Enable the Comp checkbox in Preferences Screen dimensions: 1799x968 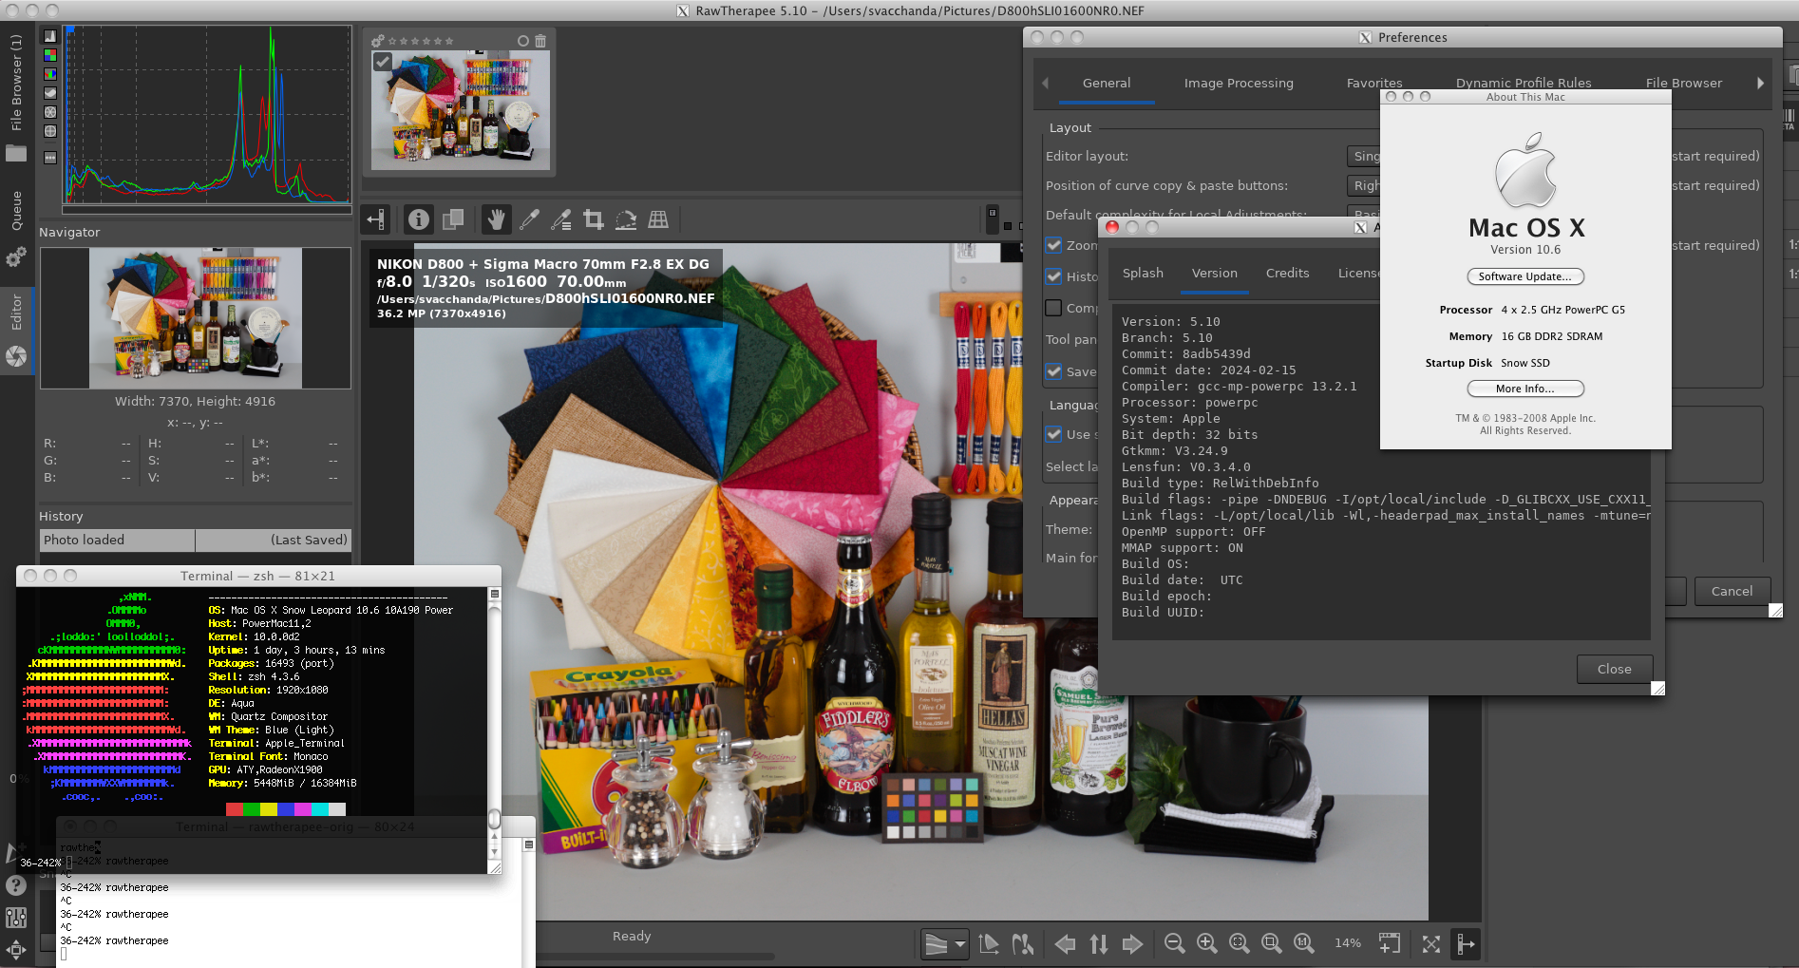click(1053, 308)
